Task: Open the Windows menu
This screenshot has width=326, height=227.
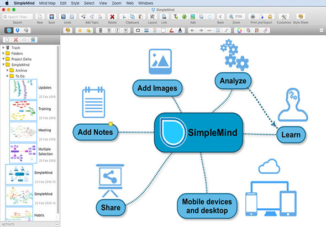Action: (145, 3)
